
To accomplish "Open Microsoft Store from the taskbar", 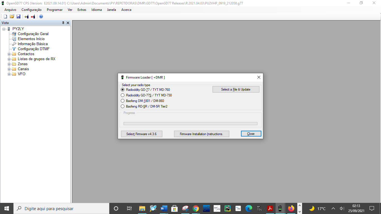I will point(175,208).
